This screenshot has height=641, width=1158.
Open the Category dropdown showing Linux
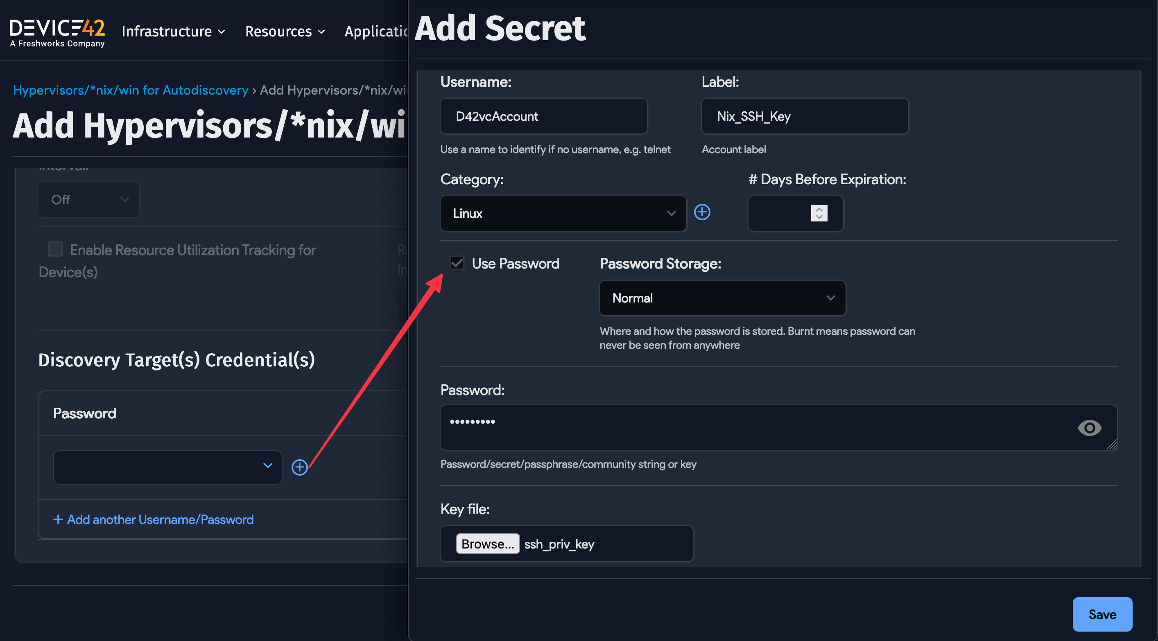pos(563,214)
